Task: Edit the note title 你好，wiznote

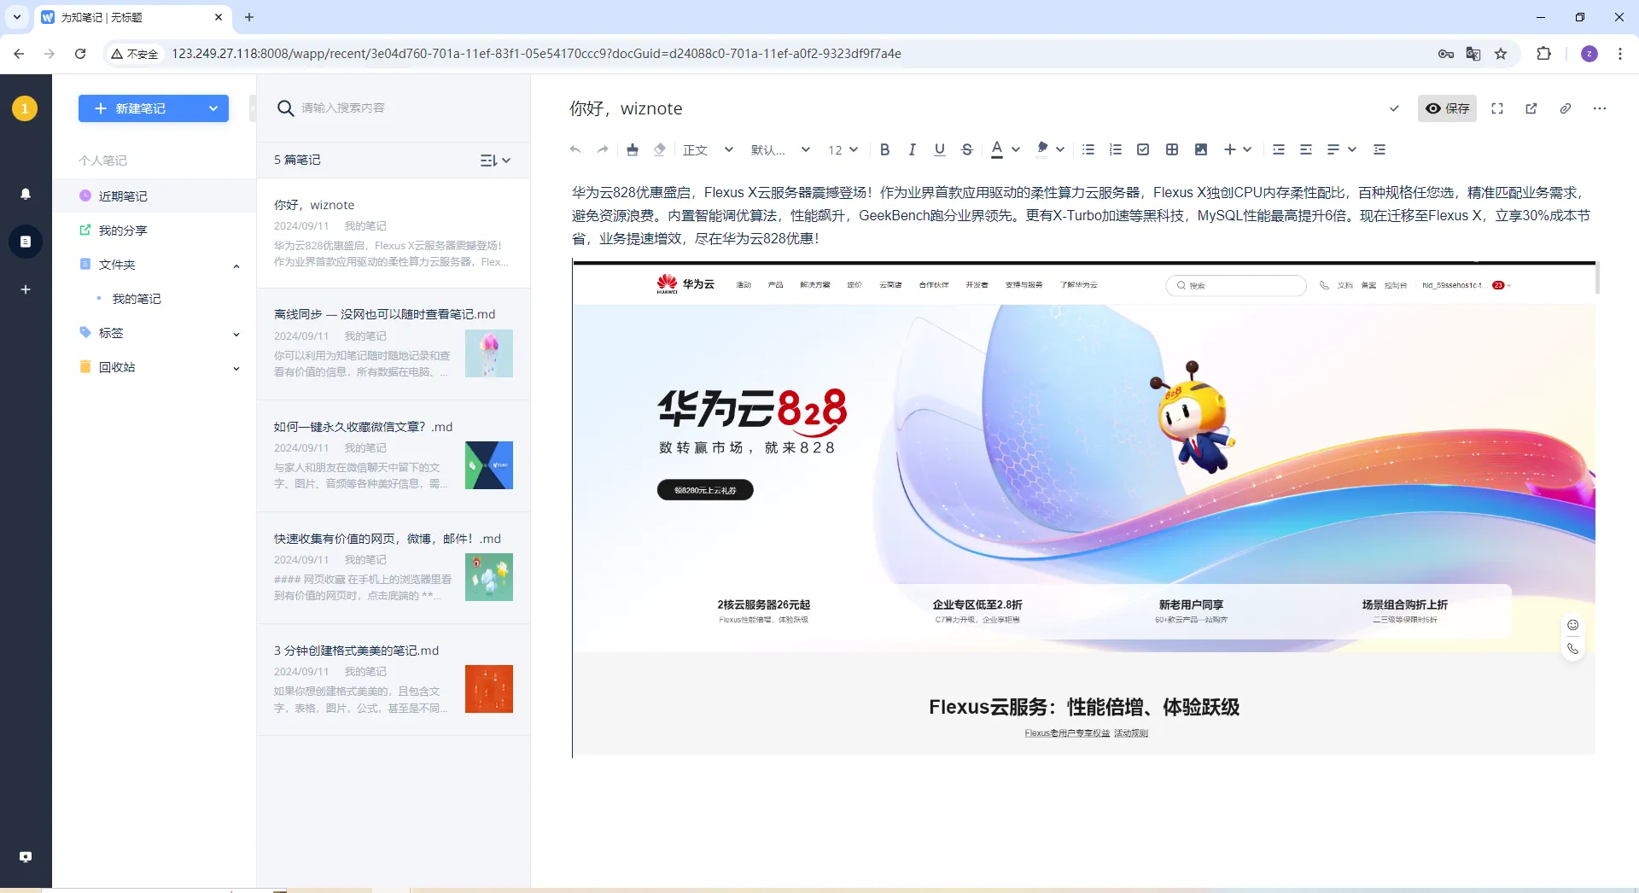Action: point(626,108)
